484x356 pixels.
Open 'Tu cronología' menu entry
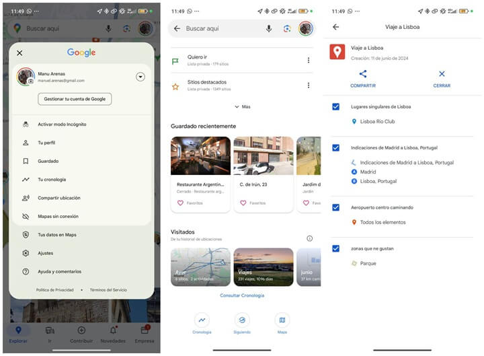[x=82, y=180]
